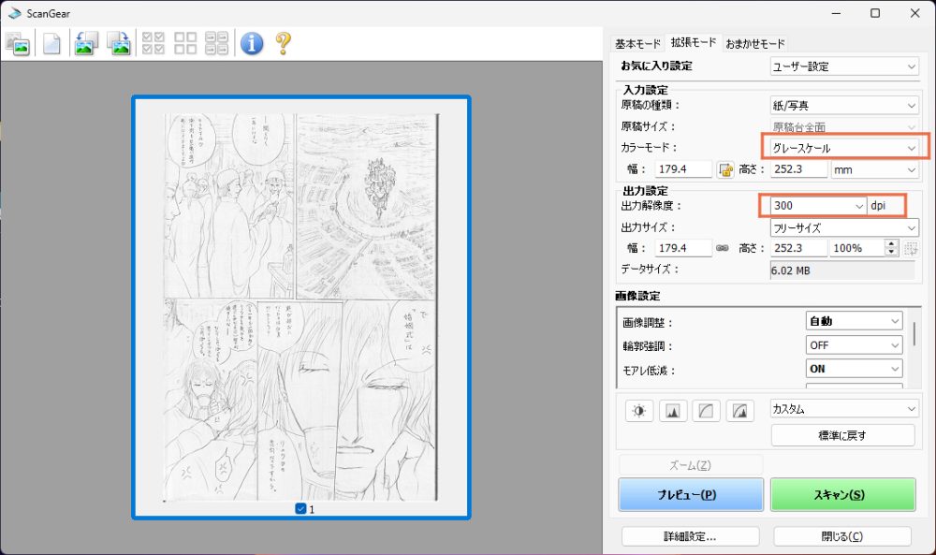936x555 pixels.
Task: Expand the モアレ低減 ON dropdown
Action: click(x=854, y=369)
